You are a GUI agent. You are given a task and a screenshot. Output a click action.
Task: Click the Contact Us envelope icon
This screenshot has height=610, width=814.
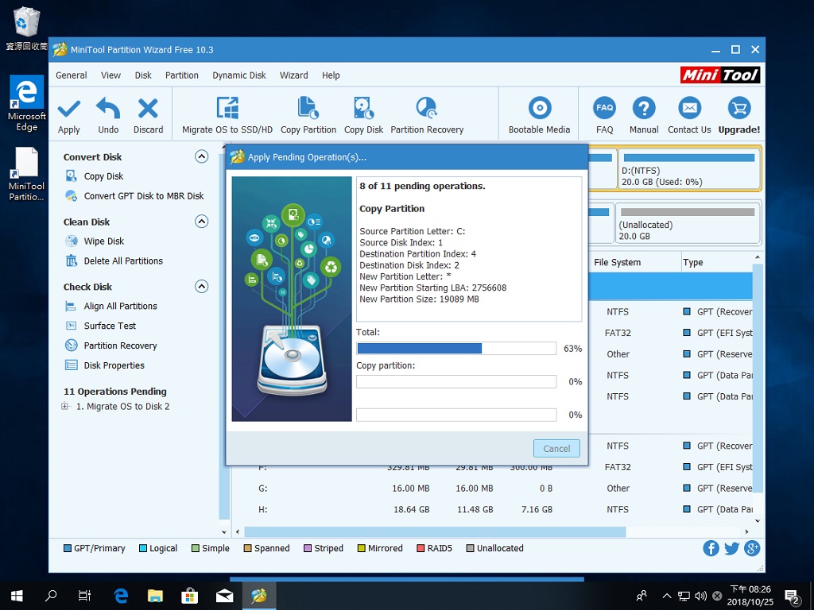point(689,108)
